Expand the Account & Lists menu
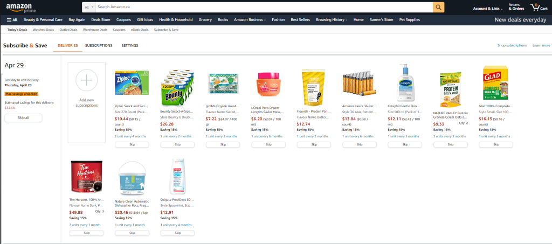The height and width of the screenshot is (244, 552). [487, 9]
